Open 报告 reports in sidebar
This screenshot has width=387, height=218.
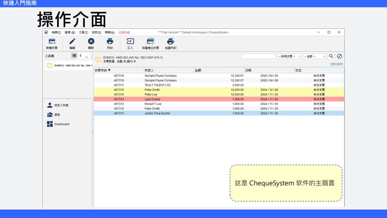coord(54,115)
